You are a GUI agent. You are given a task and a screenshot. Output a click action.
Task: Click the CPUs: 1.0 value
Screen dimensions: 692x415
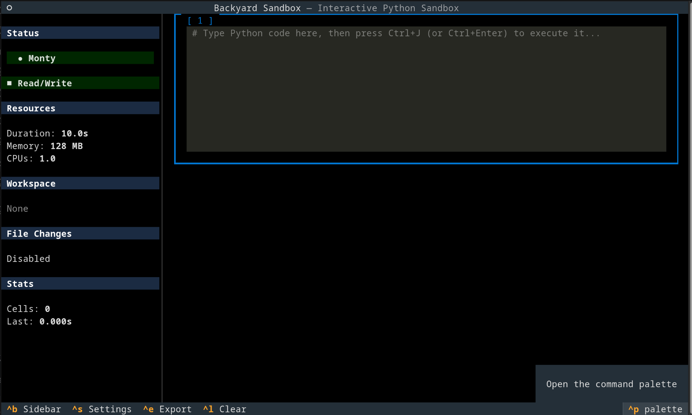pyautogui.click(x=31, y=159)
